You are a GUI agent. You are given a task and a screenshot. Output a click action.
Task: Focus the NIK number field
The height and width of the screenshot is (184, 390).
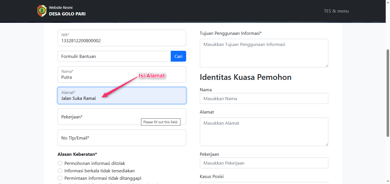point(122,38)
